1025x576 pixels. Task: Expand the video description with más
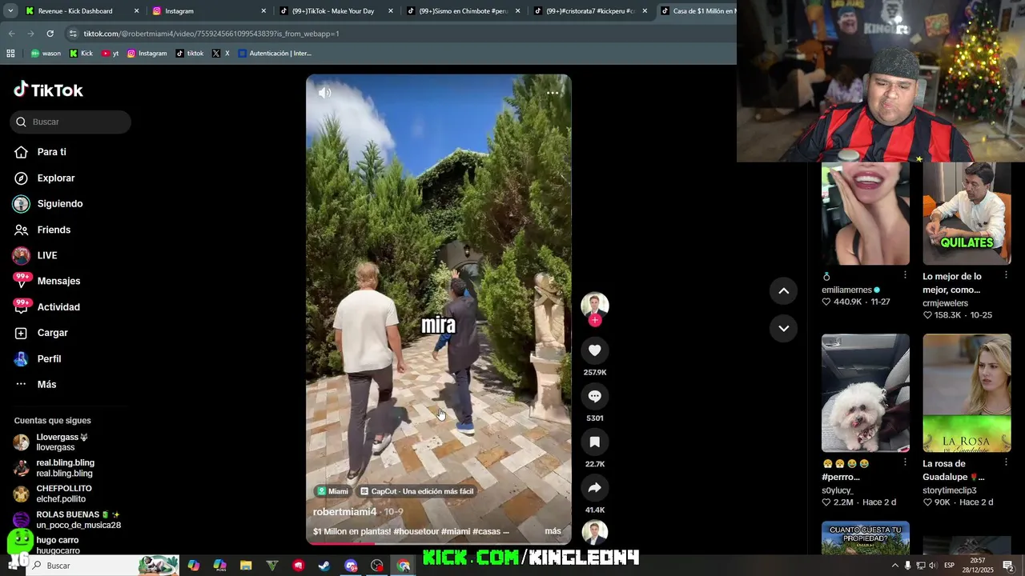click(x=553, y=531)
